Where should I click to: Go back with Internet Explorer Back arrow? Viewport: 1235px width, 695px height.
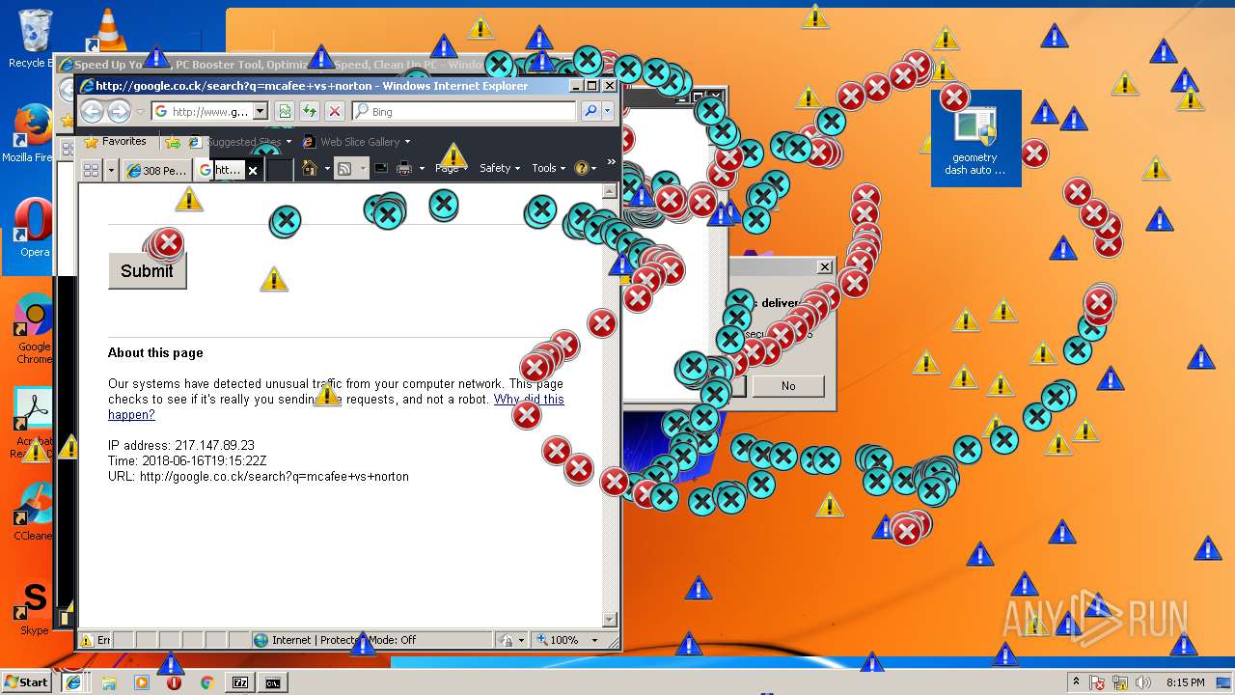coord(92,111)
